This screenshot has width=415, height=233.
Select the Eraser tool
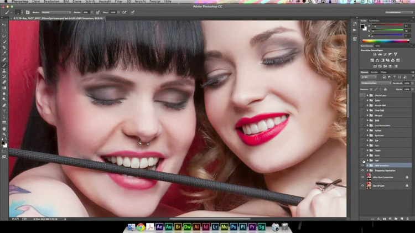point(4,82)
